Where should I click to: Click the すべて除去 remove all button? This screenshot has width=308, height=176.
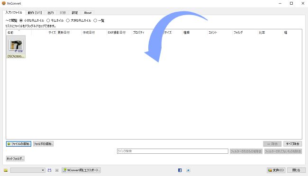pyautogui.click(x=292, y=144)
